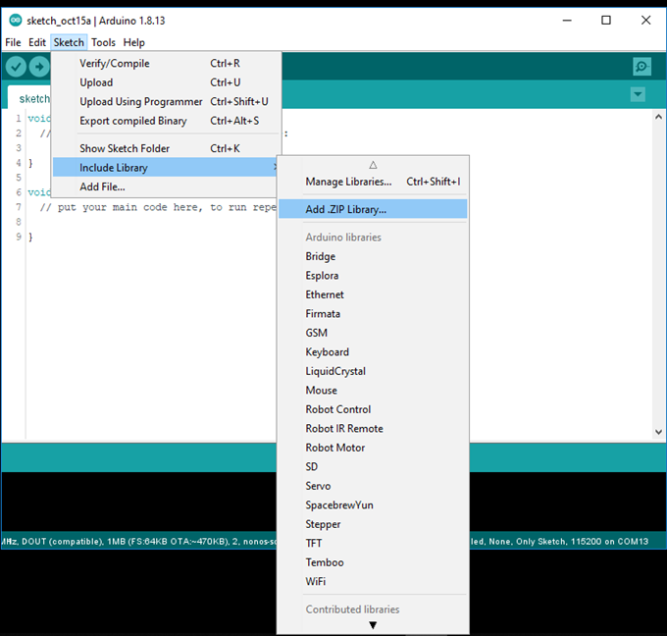The image size is (667, 636).
Task: Choose Upload from the Sketch menu
Action: [x=167, y=82]
